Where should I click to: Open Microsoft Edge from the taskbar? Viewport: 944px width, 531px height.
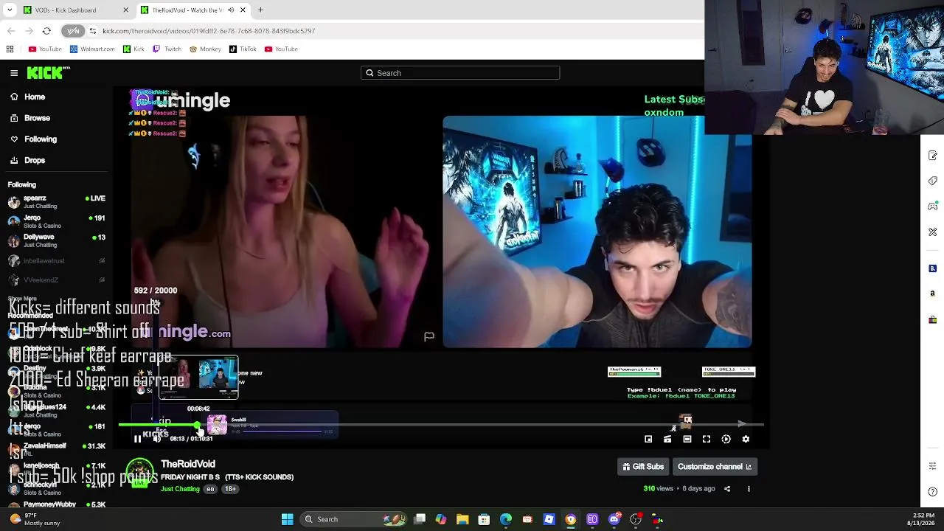pyautogui.click(x=506, y=519)
